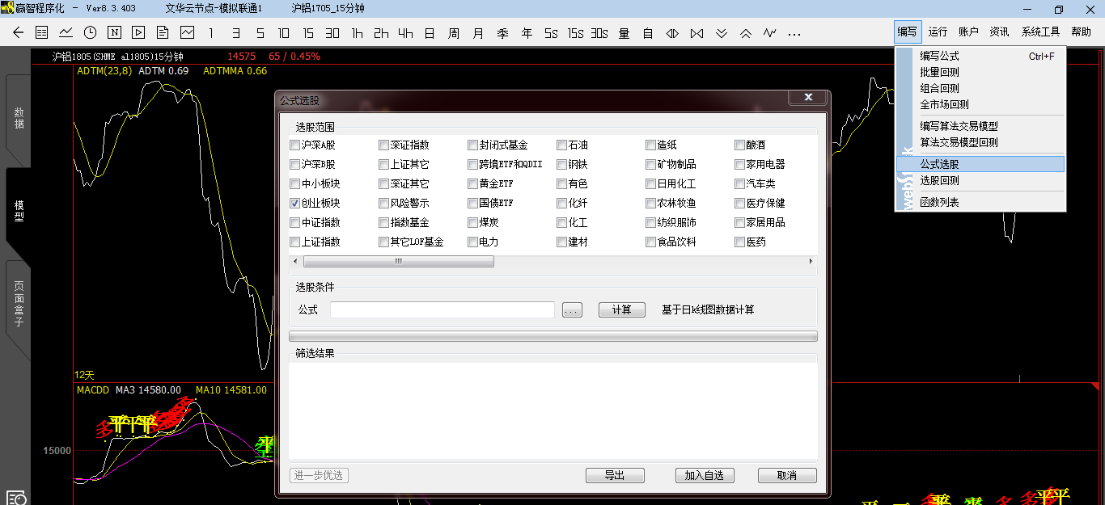Viewport: 1105px width, 505px height.
Task: Open the formula browse button with dots
Action: (x=572, y=310)
